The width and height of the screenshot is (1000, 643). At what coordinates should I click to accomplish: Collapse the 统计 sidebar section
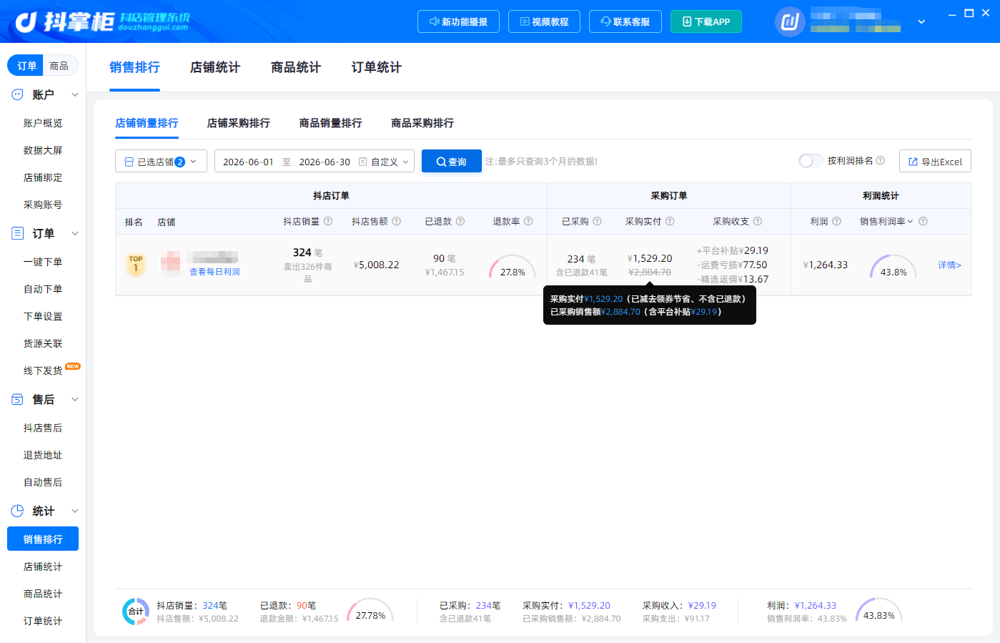(x=75, y=511)
